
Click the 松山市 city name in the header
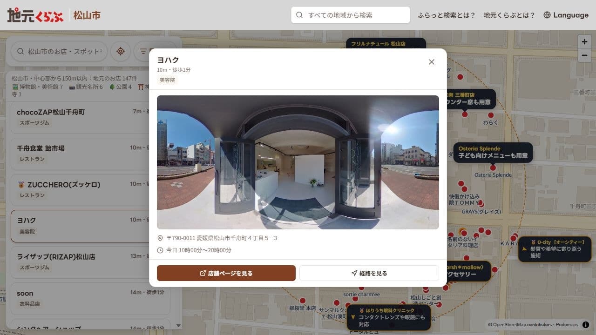[x=87, y=15]
